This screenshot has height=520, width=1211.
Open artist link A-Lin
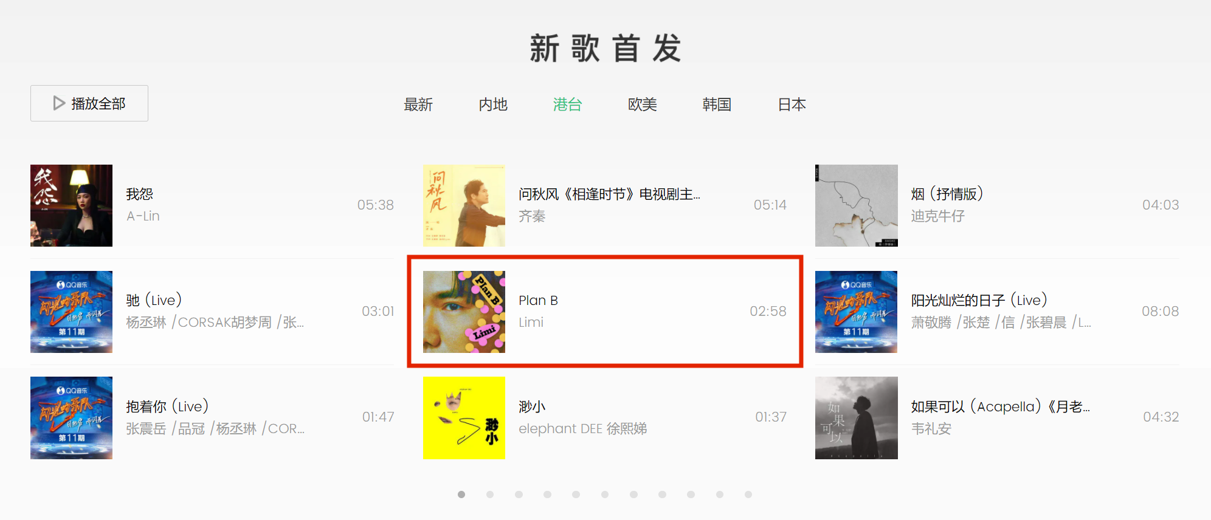pyautogui.click(x=143, y=216)
